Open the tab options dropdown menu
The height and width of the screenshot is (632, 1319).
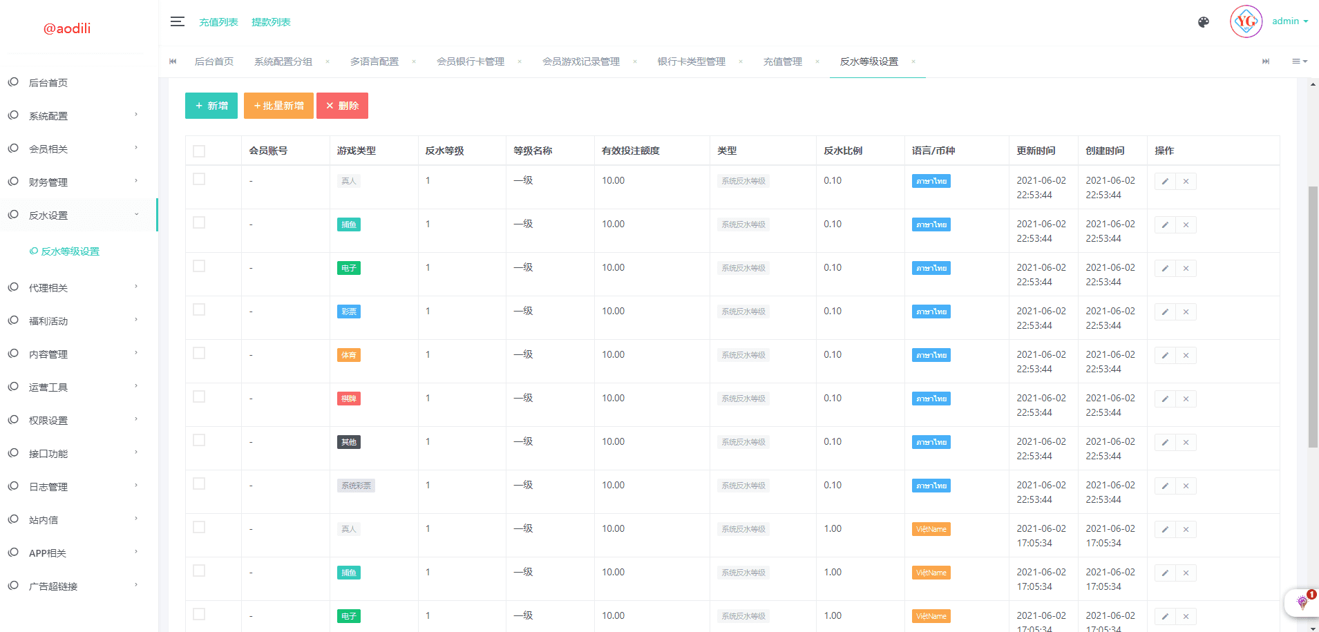tap(1299, 61)
